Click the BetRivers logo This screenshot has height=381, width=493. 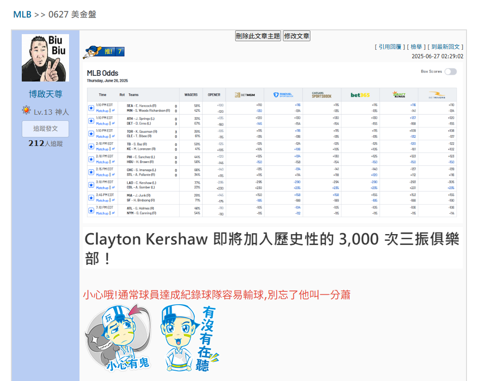tap(437, 95)
